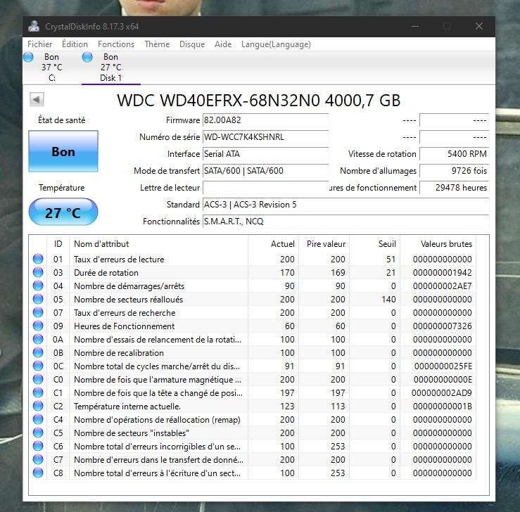The height and width of the screenshot is (512, 520).
Task: Open the Thème menu
Action: [157, 44]
